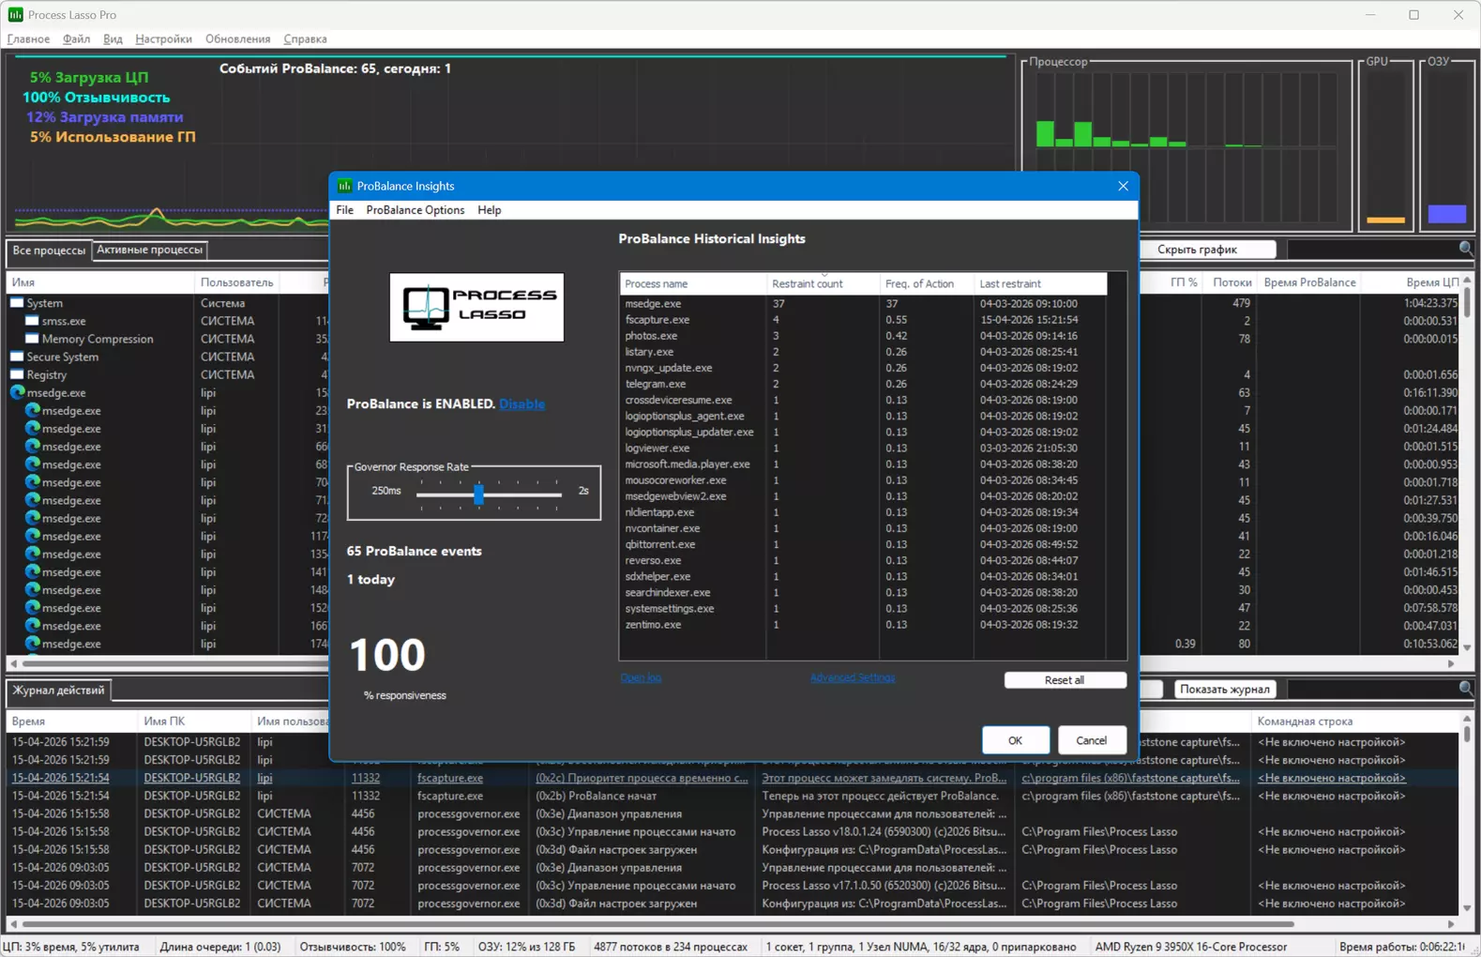Click search magnifier next to Скрыть график
This screenshot has height=957, width=1481.
point(1465,249)
